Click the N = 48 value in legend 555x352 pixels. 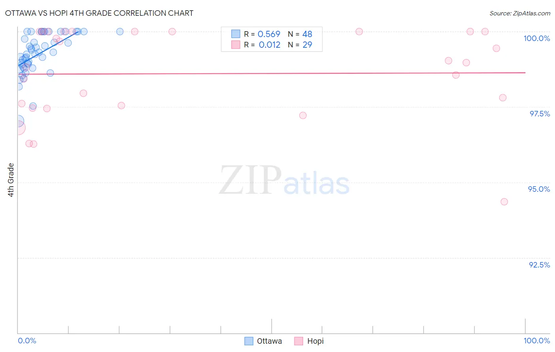(300, 34)
